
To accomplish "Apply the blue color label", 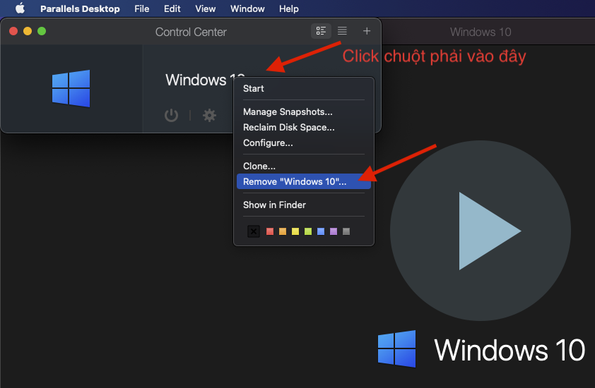I will tap(321, 231).
